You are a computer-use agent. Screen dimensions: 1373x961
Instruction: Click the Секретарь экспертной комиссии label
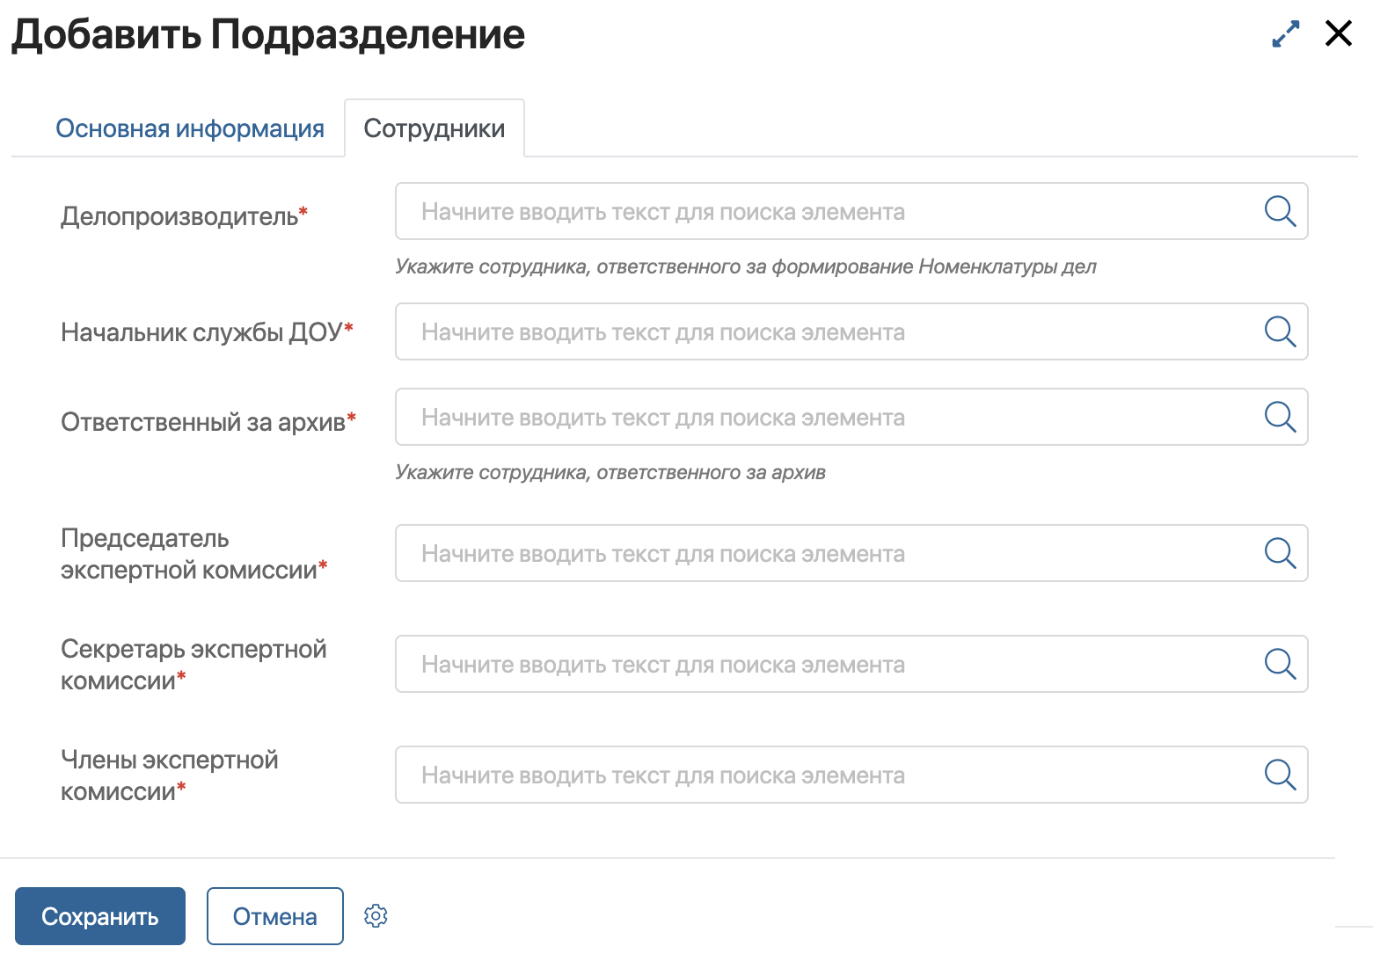tap(194, 665)
